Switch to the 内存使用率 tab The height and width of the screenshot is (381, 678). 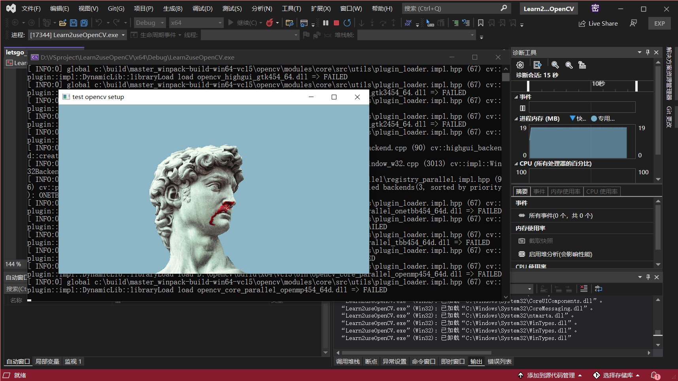[x=565, y=191]
